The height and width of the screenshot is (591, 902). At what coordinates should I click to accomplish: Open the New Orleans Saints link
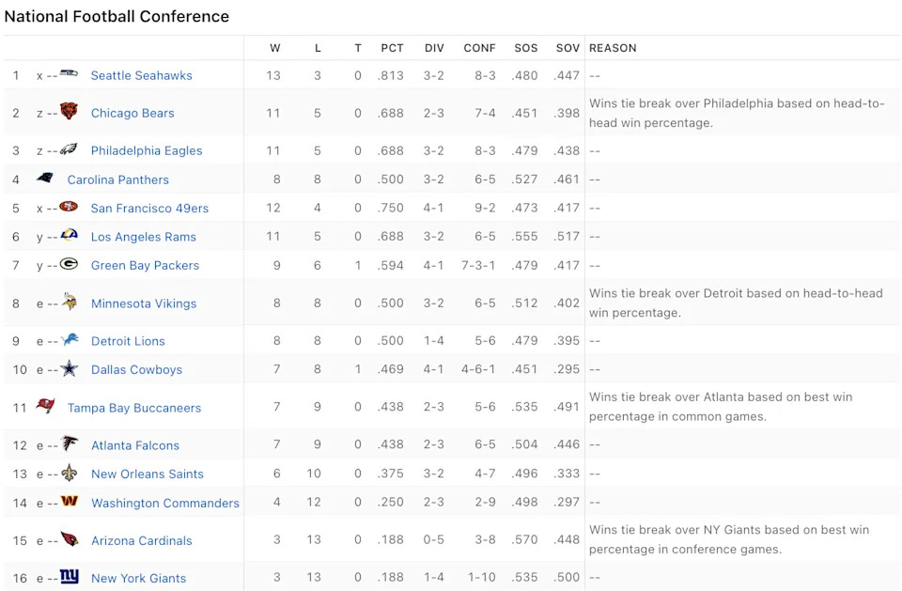[148, 474]
